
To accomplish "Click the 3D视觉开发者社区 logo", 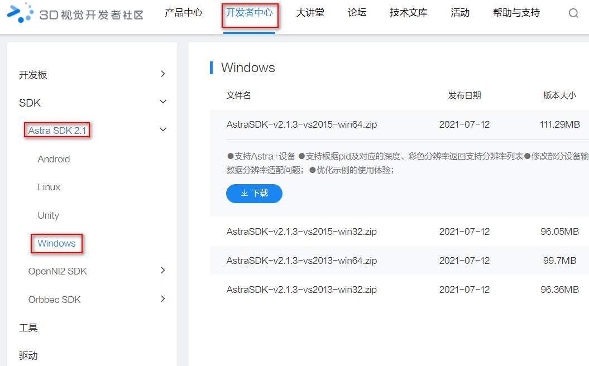I will point(75,13).
